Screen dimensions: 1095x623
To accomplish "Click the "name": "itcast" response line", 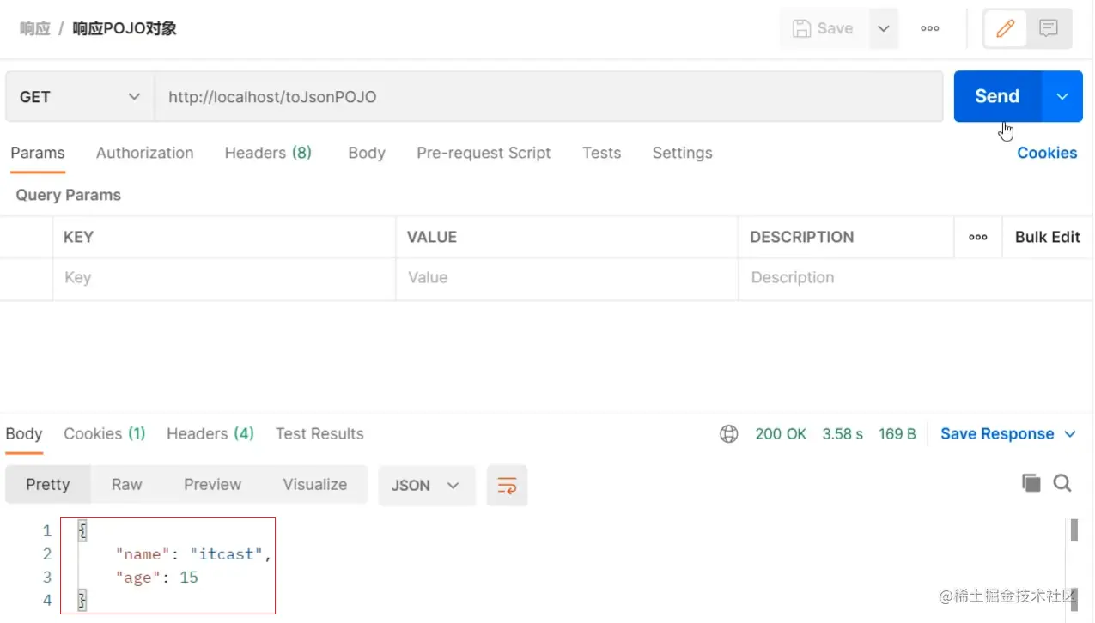I will pyautogui.click(x=193, y=554).
